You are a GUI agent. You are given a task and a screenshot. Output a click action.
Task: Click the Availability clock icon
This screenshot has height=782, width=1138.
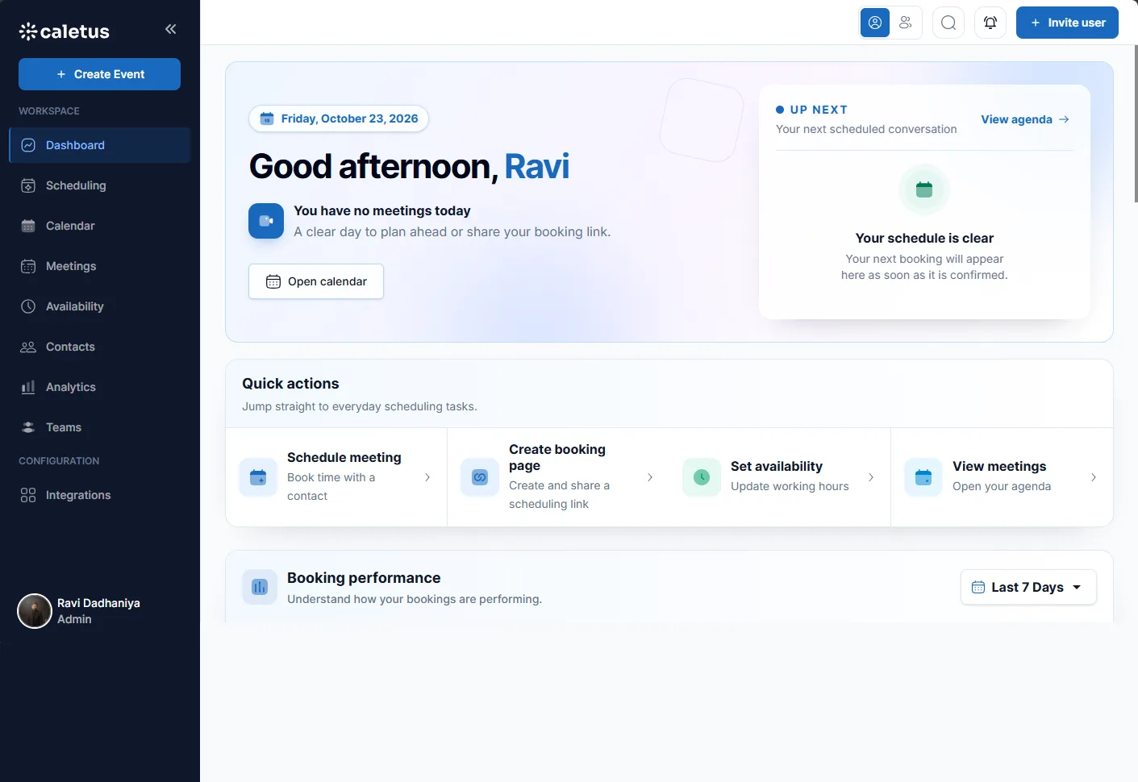pyautogui.click(x=28, y=306)
